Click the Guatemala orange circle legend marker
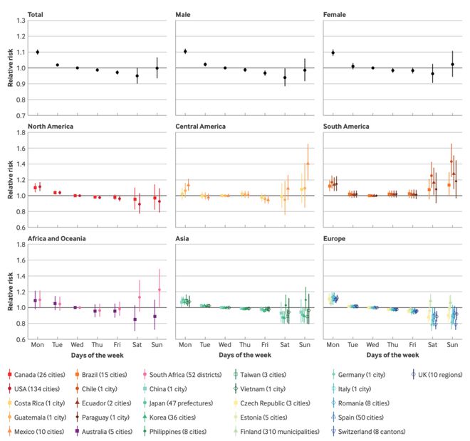The width and height of the screenshot is (470, 441). [9, 417]
